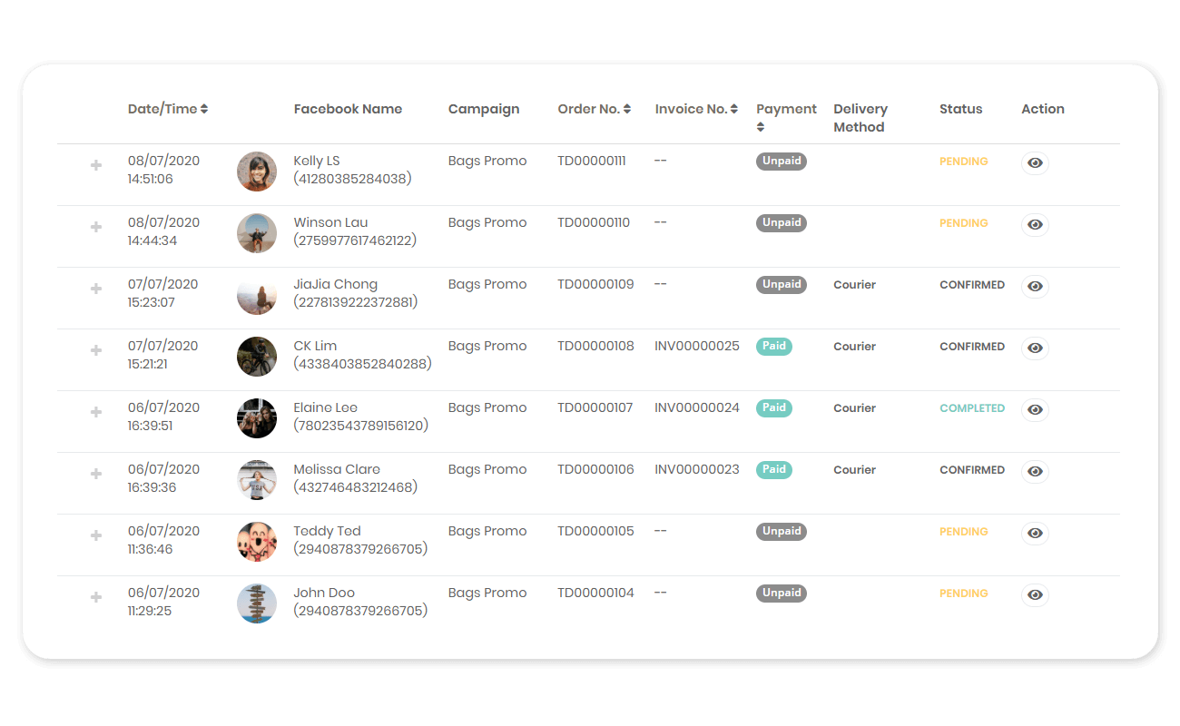1180x726 pixels.
Task: Open eye icon for Teddy Ted's order
Action: [x=1035, y=534]
